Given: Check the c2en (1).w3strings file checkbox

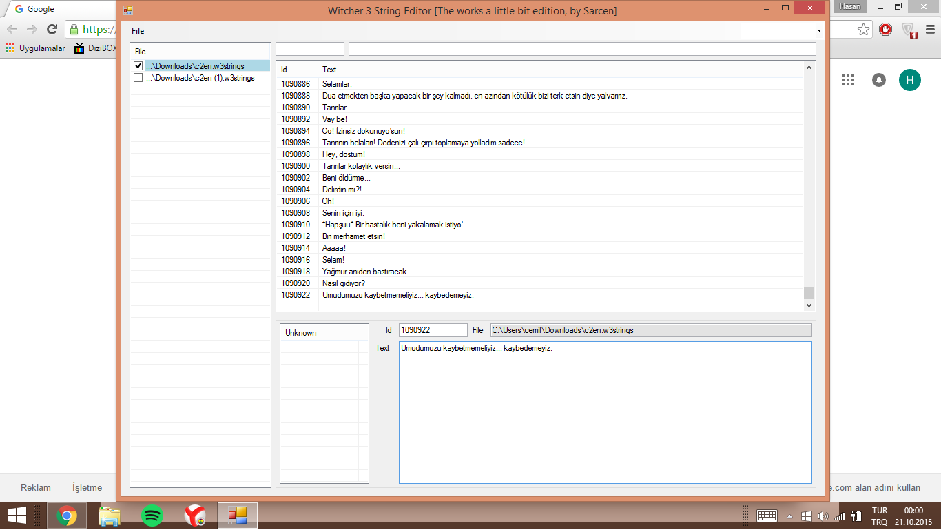Looking at the screenshot, I should pyautogui.click(x=138, y=78).
